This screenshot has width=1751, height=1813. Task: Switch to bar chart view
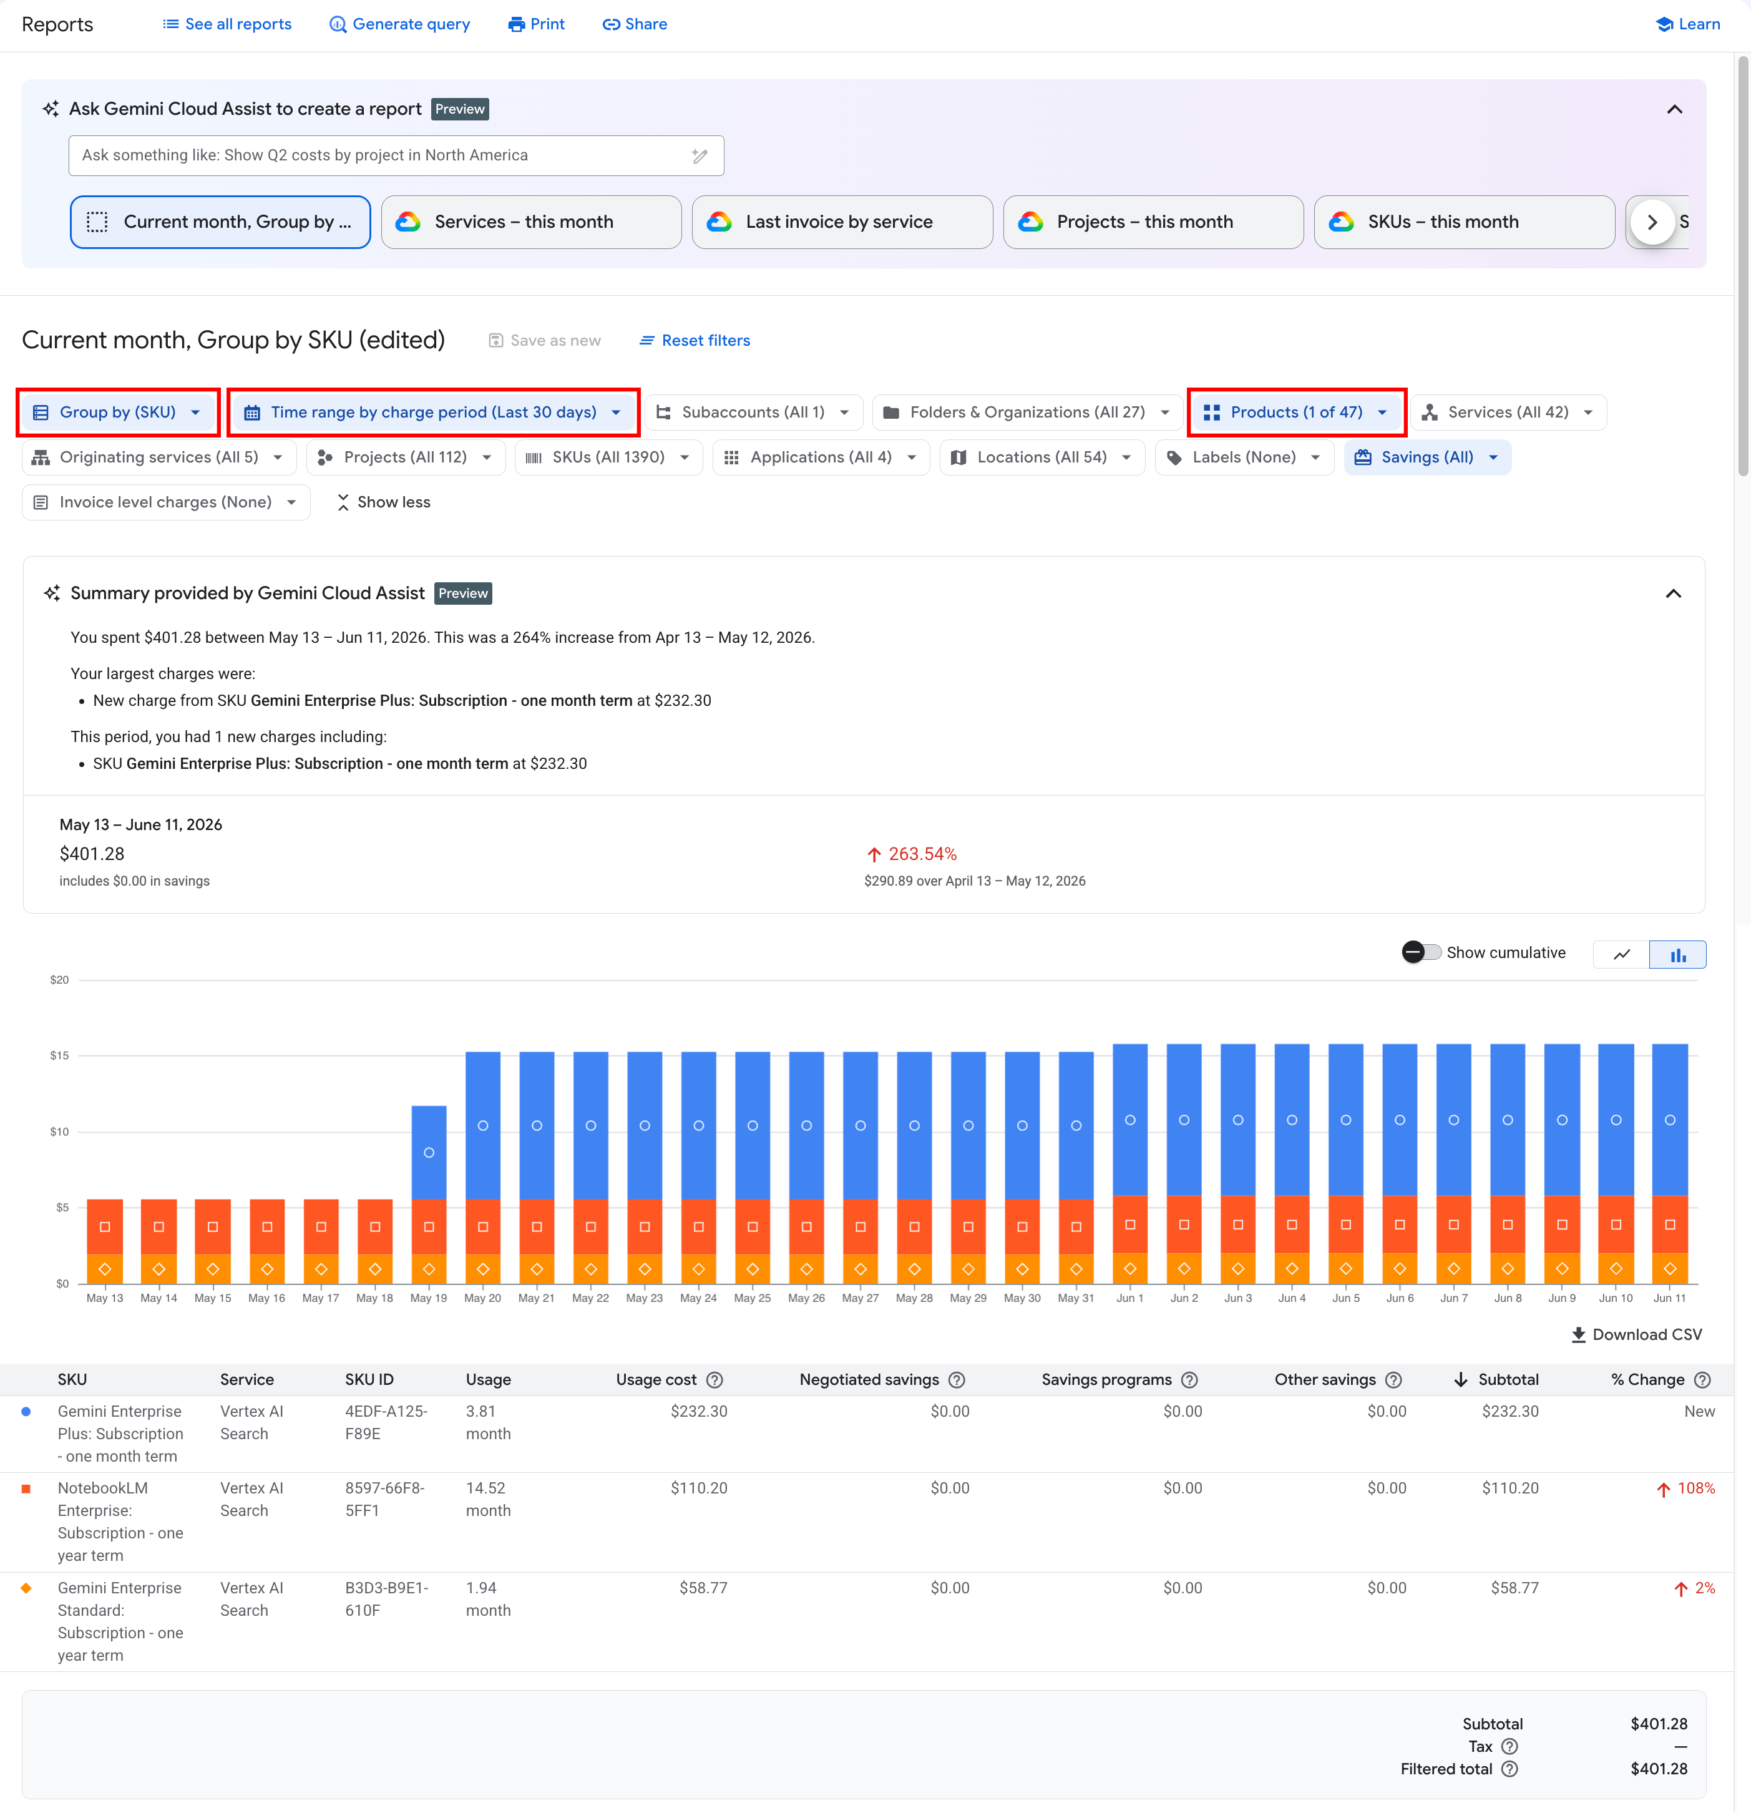1677,954
